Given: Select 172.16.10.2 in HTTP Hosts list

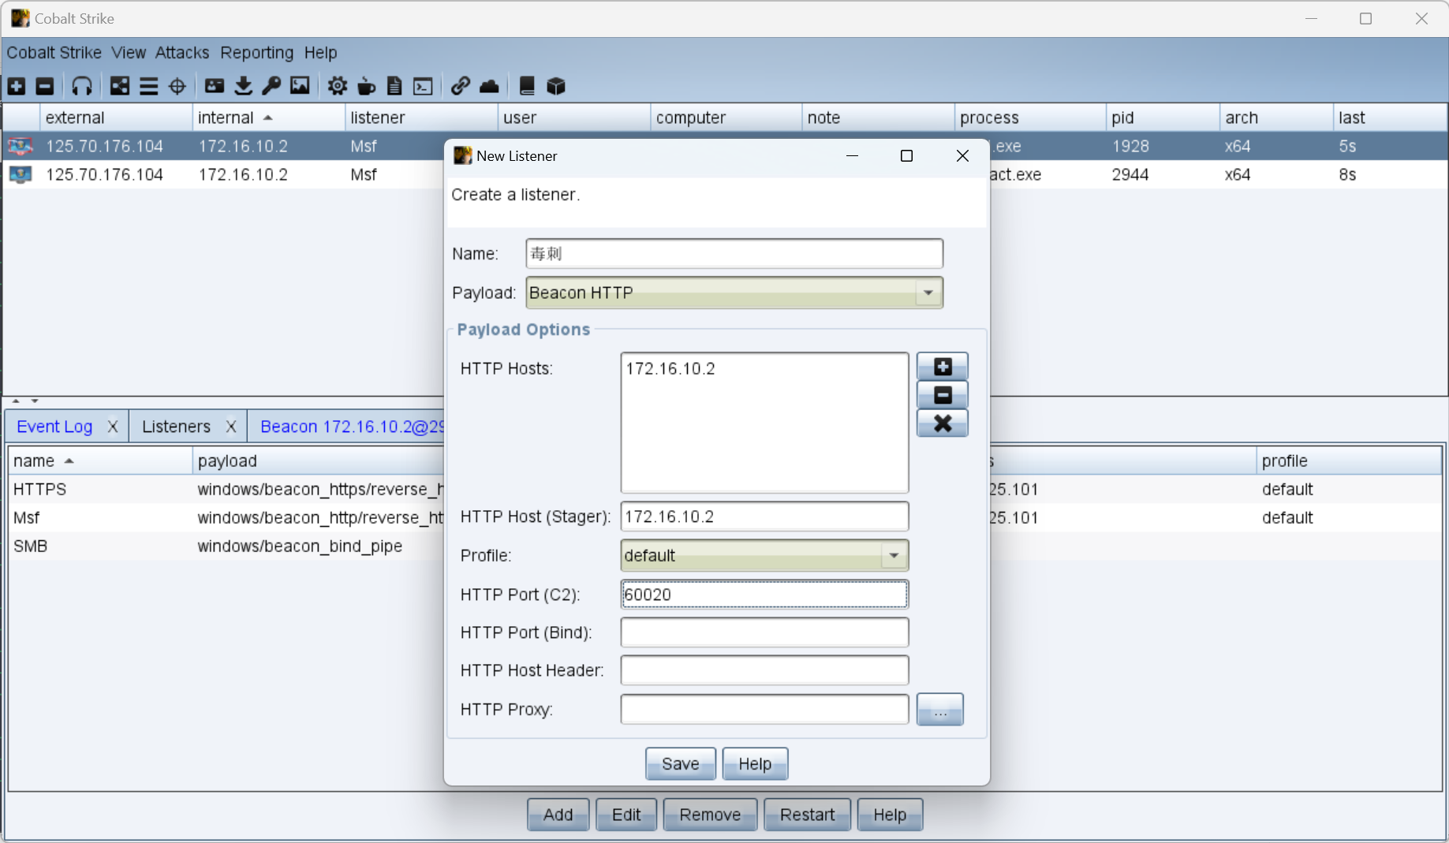Looking at the screenshot, I should click(x=670, y=368).
